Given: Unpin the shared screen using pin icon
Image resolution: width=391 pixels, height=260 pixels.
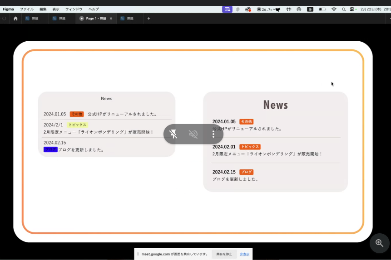Looking at the screenshot, I should pyautogui.click(x=173, y=134).
